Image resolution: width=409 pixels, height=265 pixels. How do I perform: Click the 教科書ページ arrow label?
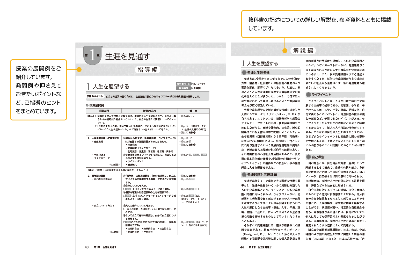click(x=184, y=84)
